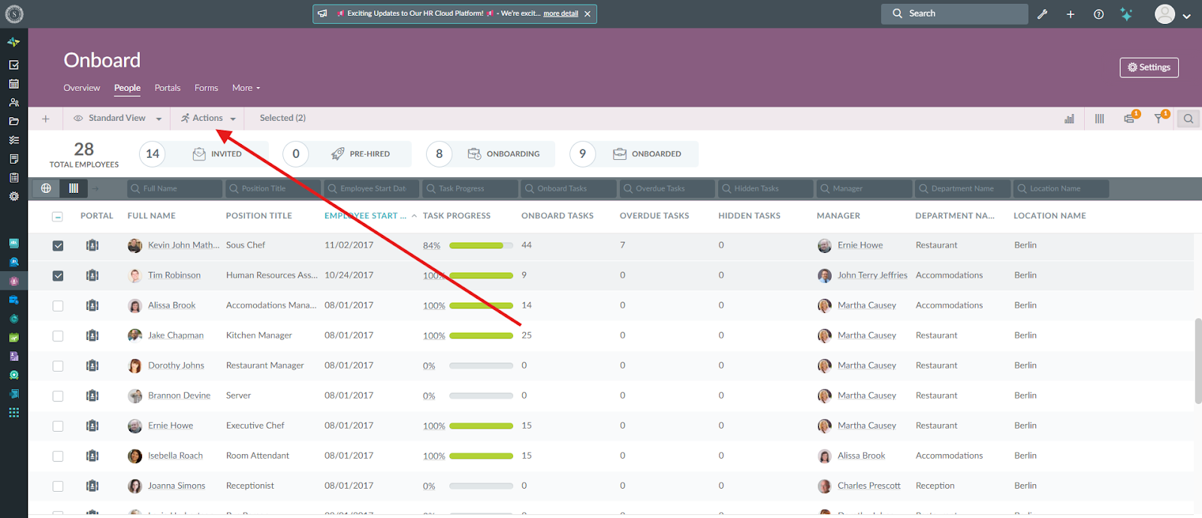Open the help question mark icon
The image size is (1202, 518).
tap(1098, 14)
